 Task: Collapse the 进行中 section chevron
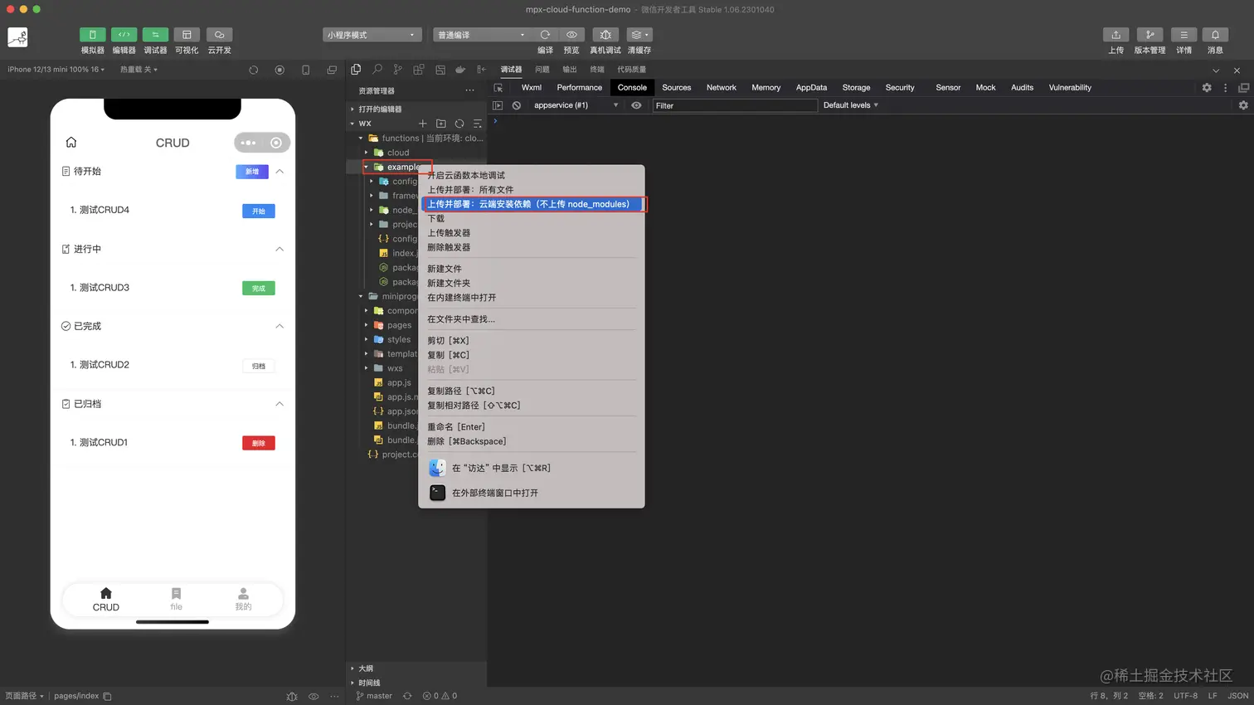click(279, 249)
